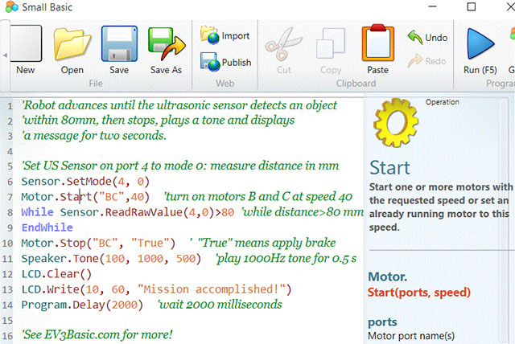515x344 pixels.
Task: Click the New file icon
Action: (x=25, y=46)
